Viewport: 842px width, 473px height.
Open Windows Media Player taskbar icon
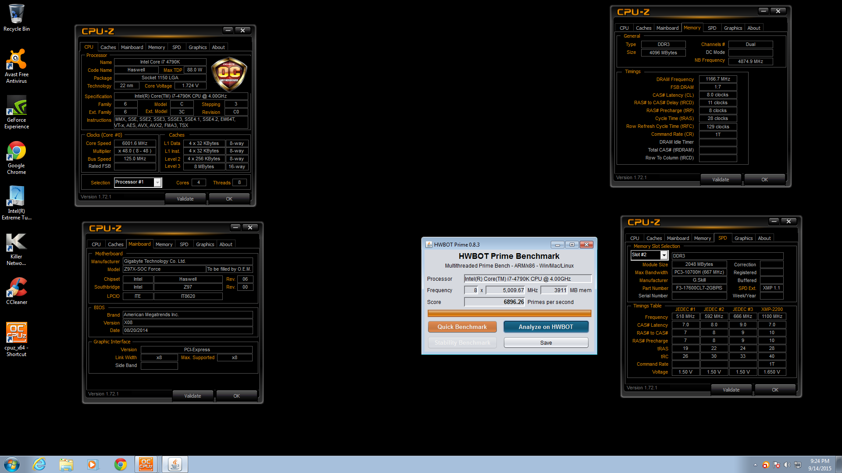point(93,464)
